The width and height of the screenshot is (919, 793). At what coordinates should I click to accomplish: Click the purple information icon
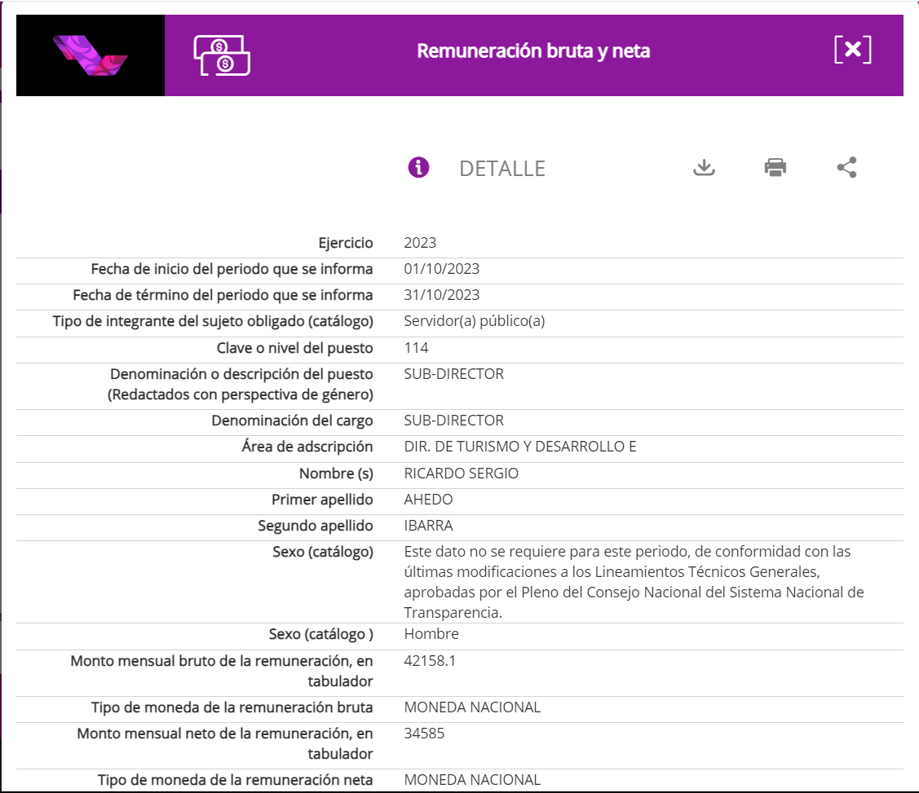point(418,168)
